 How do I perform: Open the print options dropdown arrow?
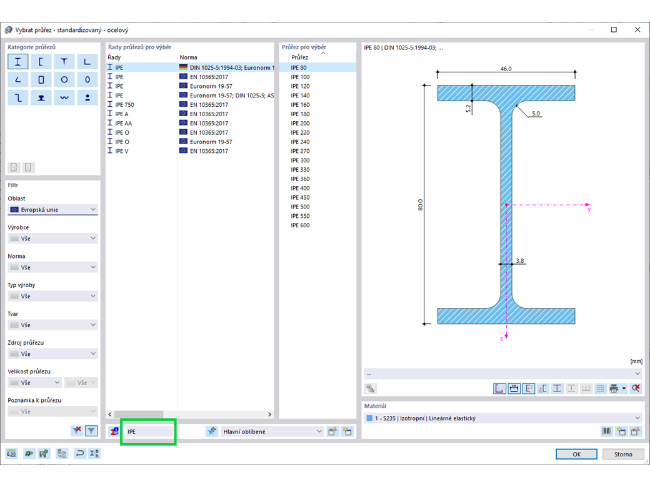click(x=624, y=388)
